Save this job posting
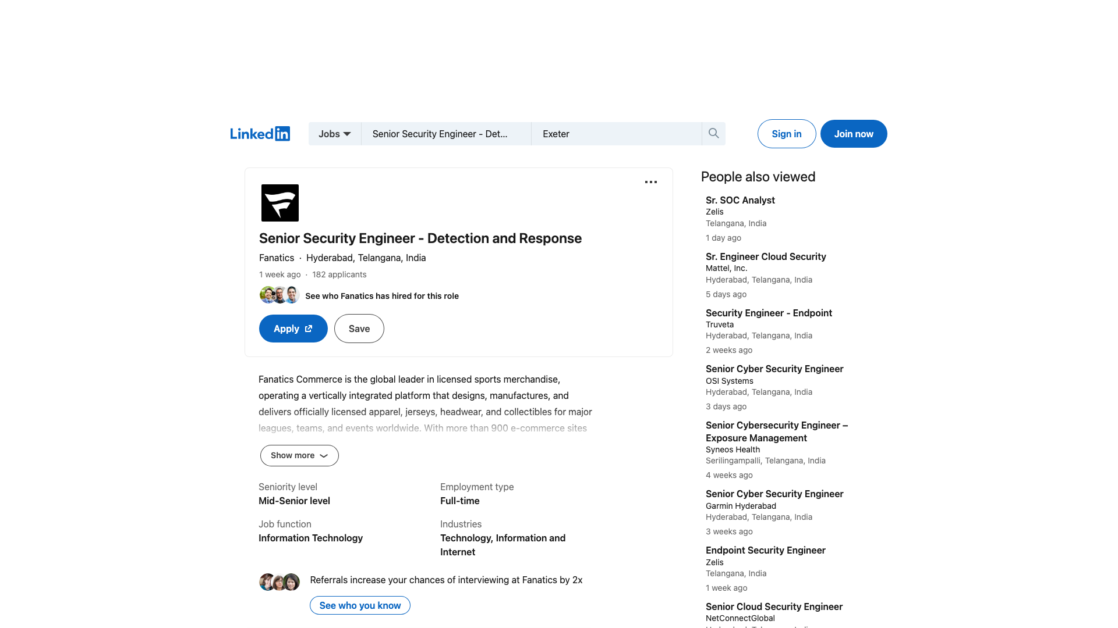 click(x=359, y=329)
